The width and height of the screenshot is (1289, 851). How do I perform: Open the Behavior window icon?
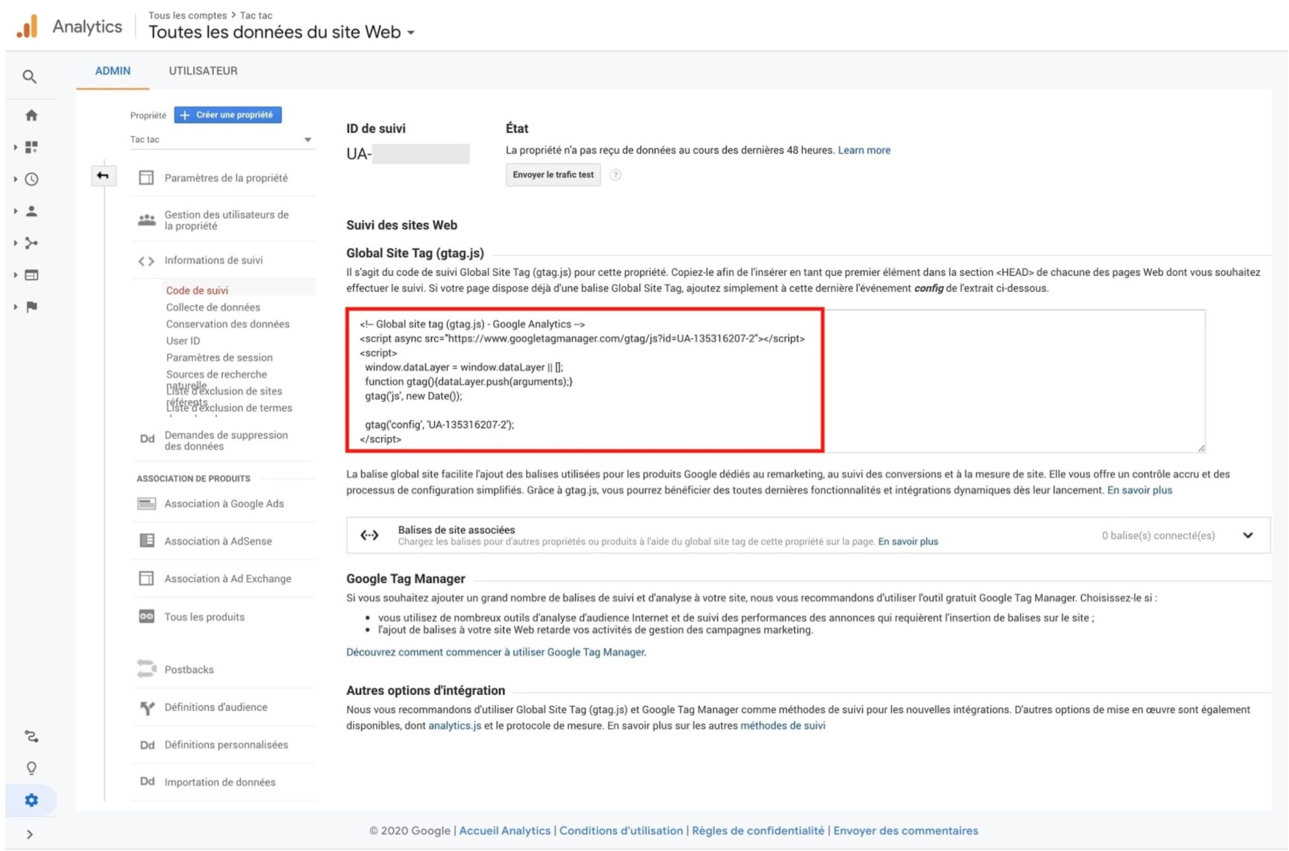31,275
